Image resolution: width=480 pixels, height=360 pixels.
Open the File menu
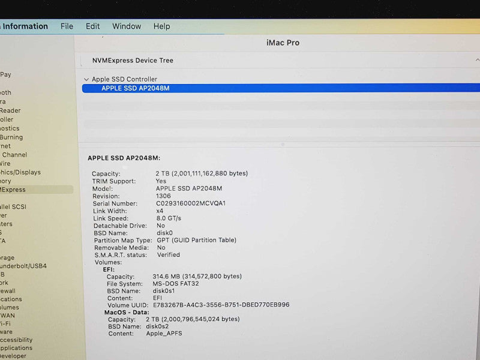[x=67, y=26]
